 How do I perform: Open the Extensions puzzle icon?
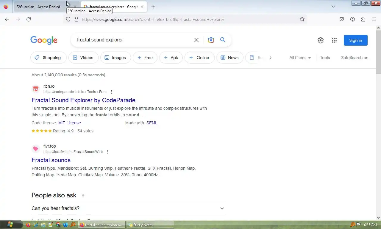(363, 19)
